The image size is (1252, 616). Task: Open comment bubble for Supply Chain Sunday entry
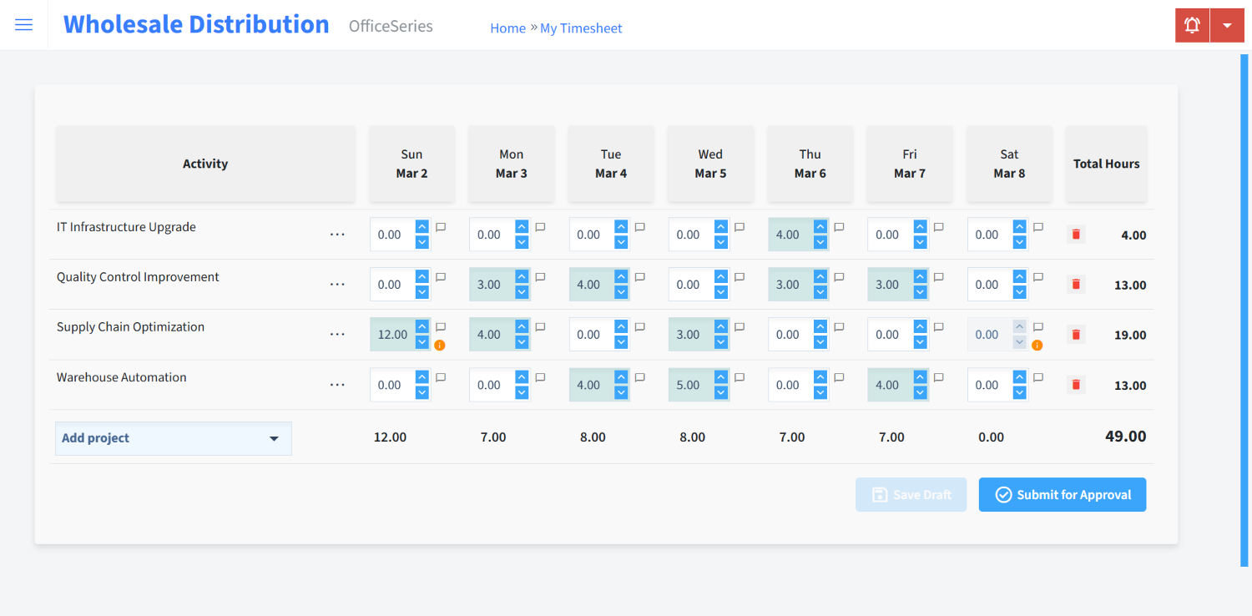[441, 326]
